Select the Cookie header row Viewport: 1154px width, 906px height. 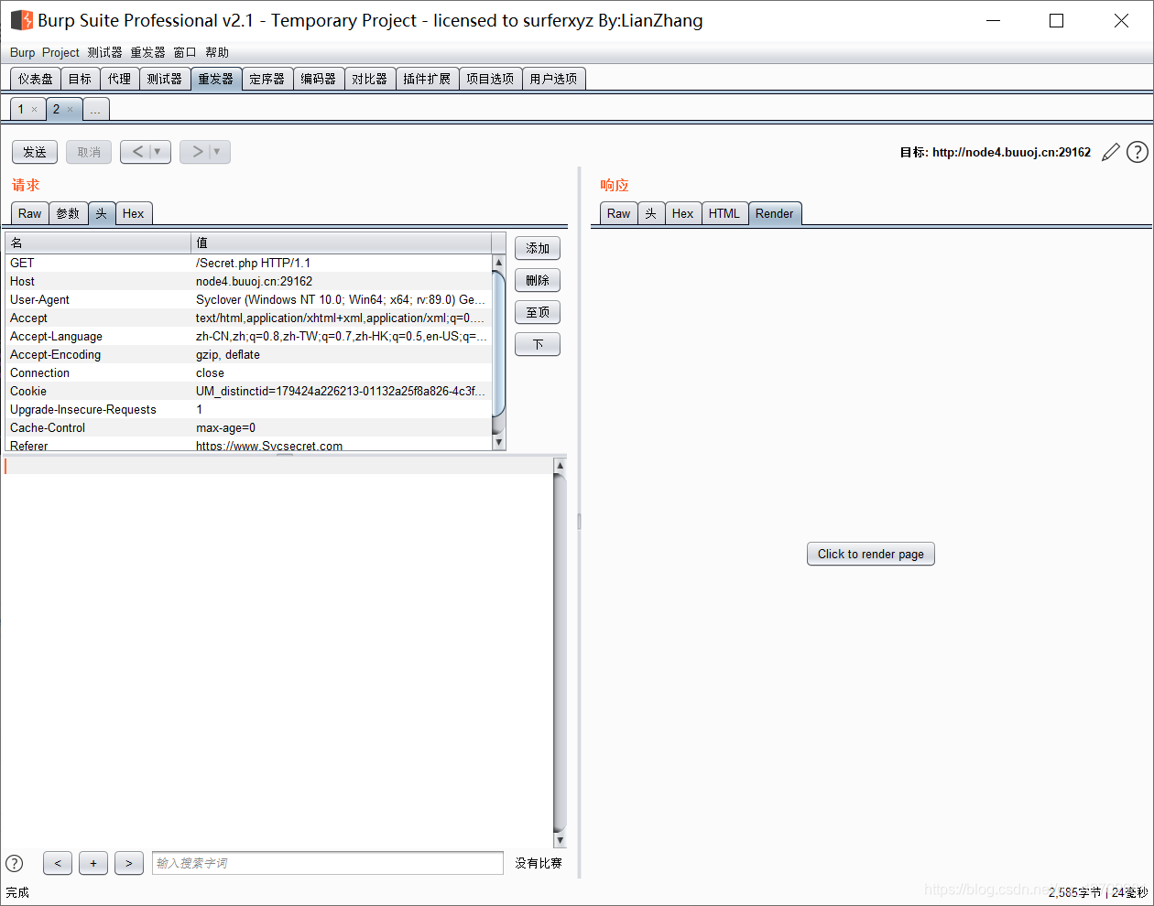[x=248, y=391]
